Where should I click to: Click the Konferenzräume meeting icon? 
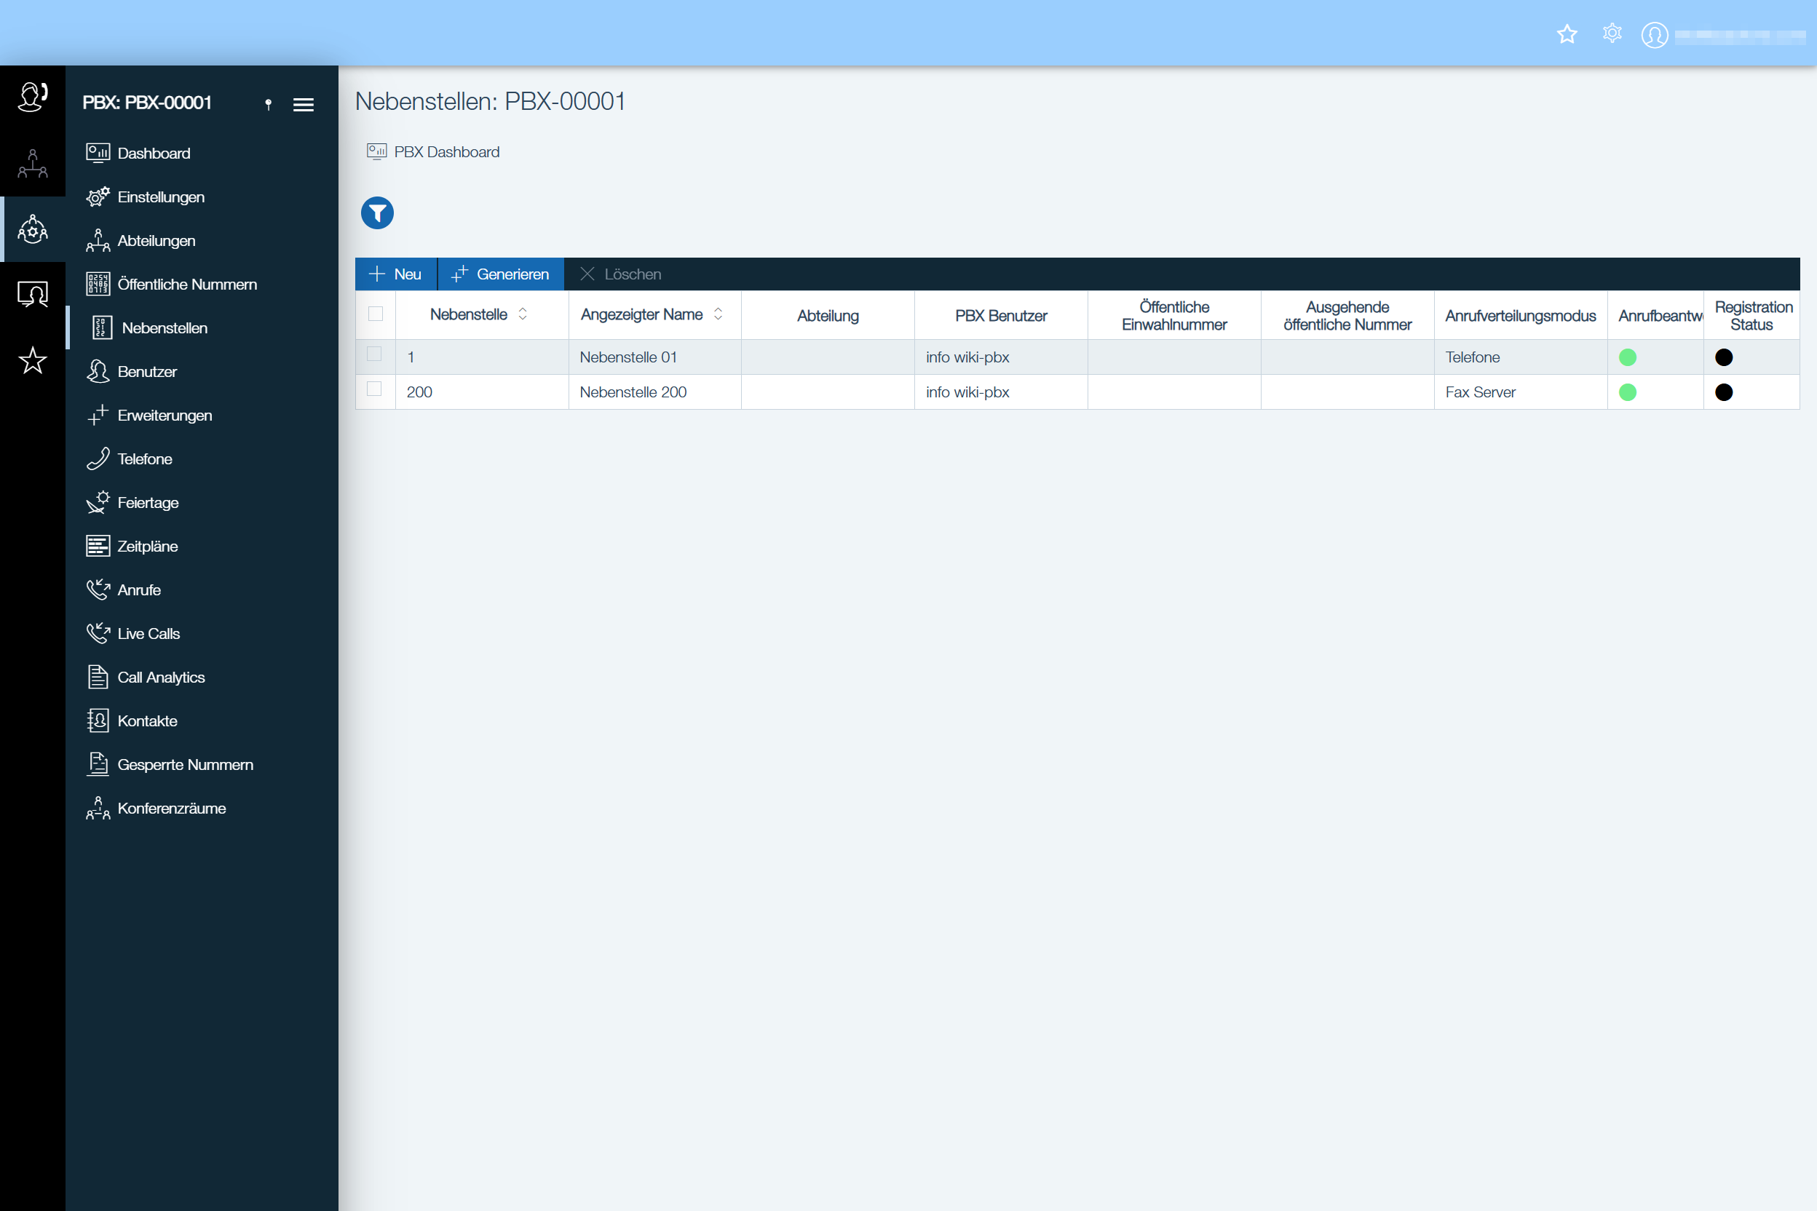[98, 808]
